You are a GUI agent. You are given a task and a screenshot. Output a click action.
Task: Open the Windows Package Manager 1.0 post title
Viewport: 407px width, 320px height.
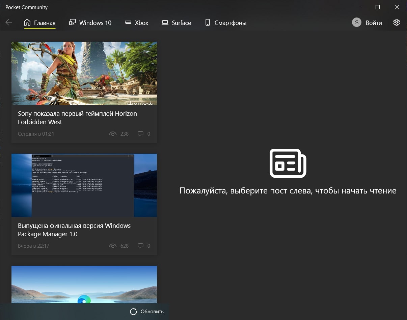[74, 230]
